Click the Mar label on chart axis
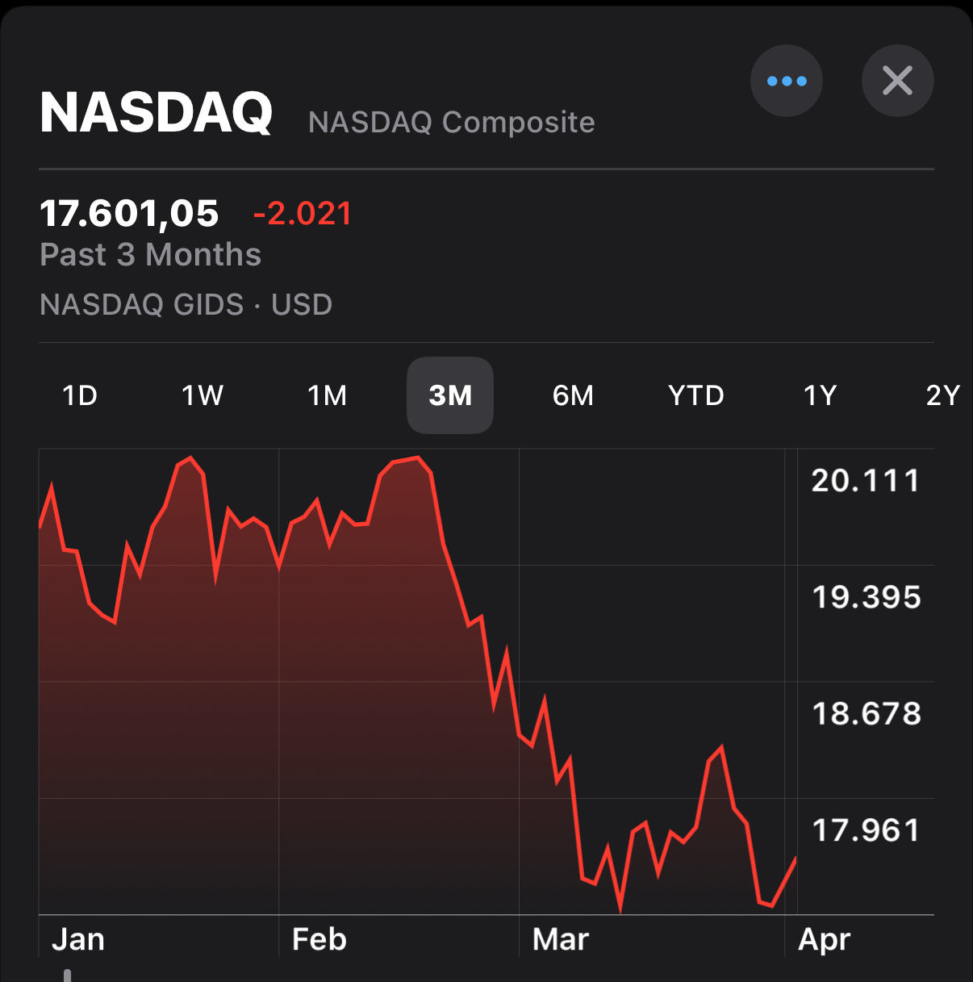Viewport: 973px width, 982px height. pyautogui.click(x=561, y=939)
